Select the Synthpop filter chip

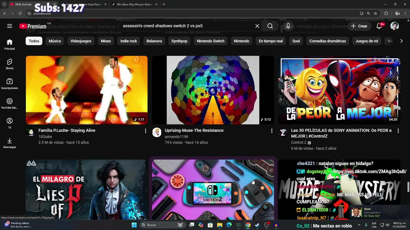[179, 41]
